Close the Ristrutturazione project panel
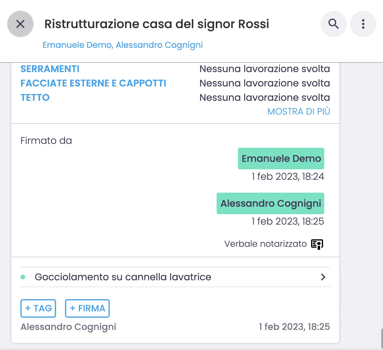Screen dimensions: 383x350 20,24
